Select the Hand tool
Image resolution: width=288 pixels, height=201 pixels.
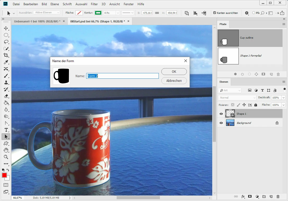pos(6,150)
